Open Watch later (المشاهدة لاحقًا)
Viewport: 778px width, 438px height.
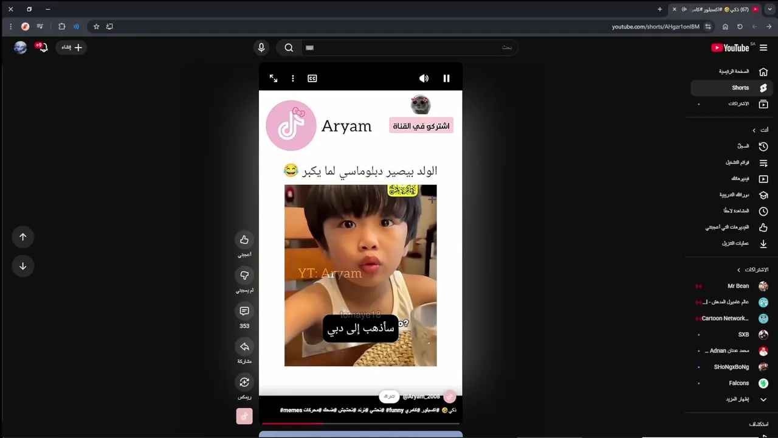[x=732, y=211]
